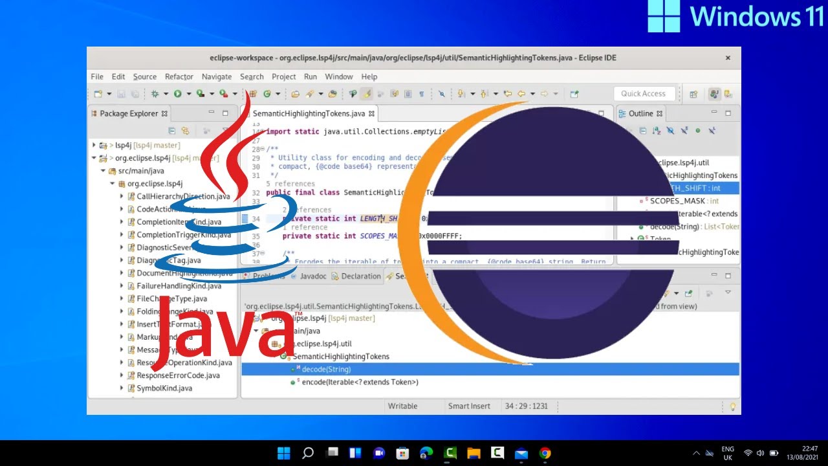Click the External Tools run icon
This screenshot has height=466, width=828.
[x=223, y=94]
